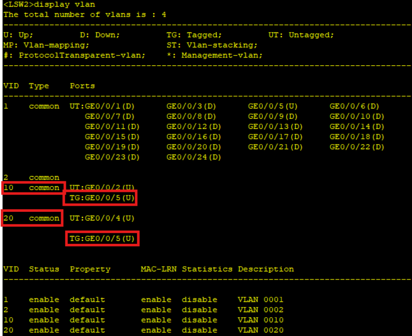Click the "*: Management-vlan;" legend entry

(214, 55)
